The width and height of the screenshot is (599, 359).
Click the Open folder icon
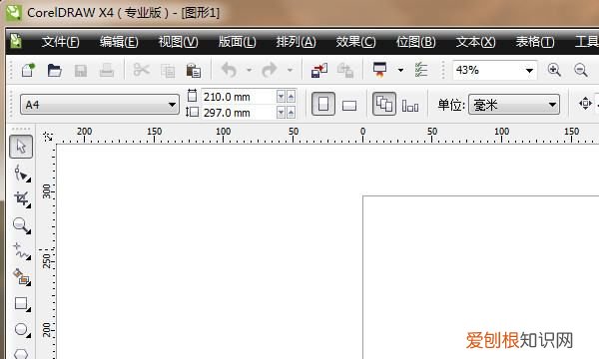tap(55, 70)
